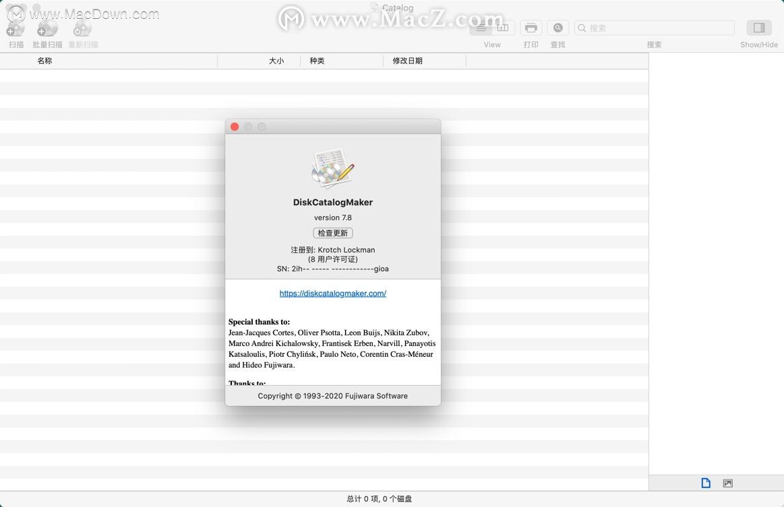The width and height of the screenshot is (784, 507).
Task: Switch to list view in View control
Action: pyautogui.click(x=481, y=28)
